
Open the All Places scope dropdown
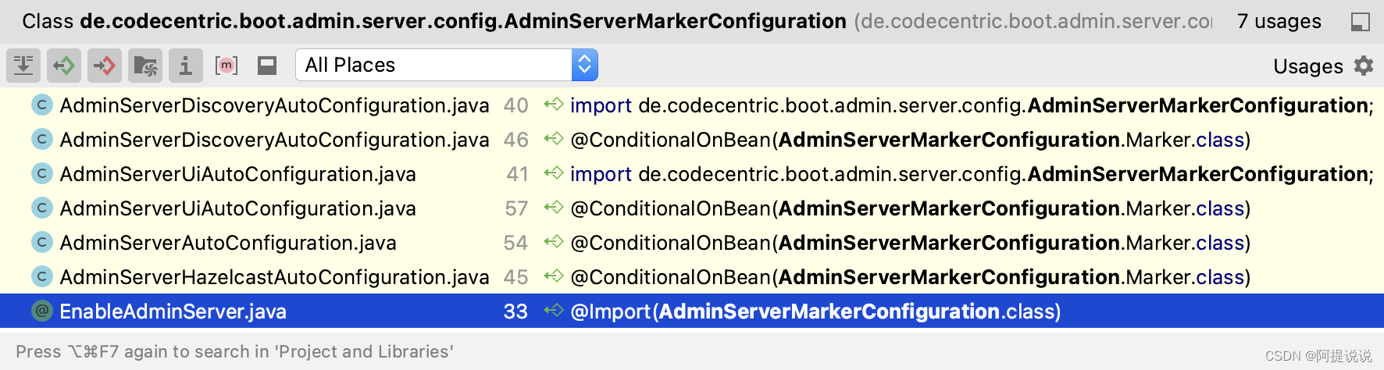click(433, 66)
